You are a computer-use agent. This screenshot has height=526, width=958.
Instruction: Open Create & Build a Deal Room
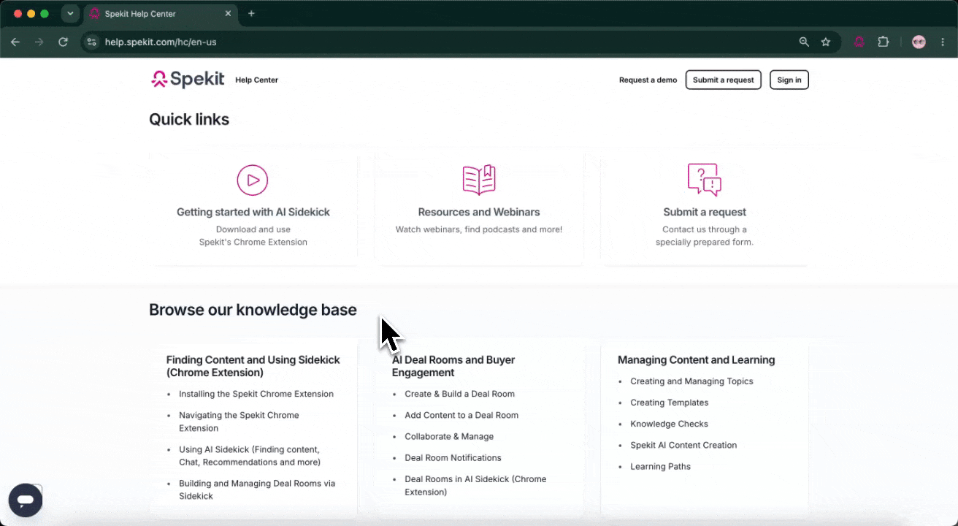point(459,394)
